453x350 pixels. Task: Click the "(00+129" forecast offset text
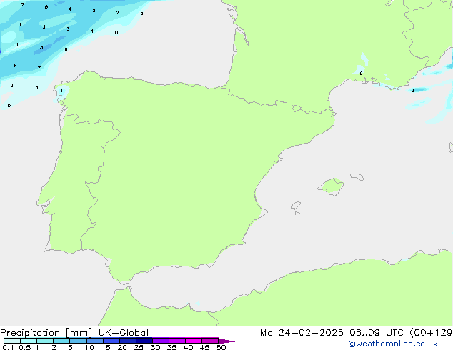[431, 333]
